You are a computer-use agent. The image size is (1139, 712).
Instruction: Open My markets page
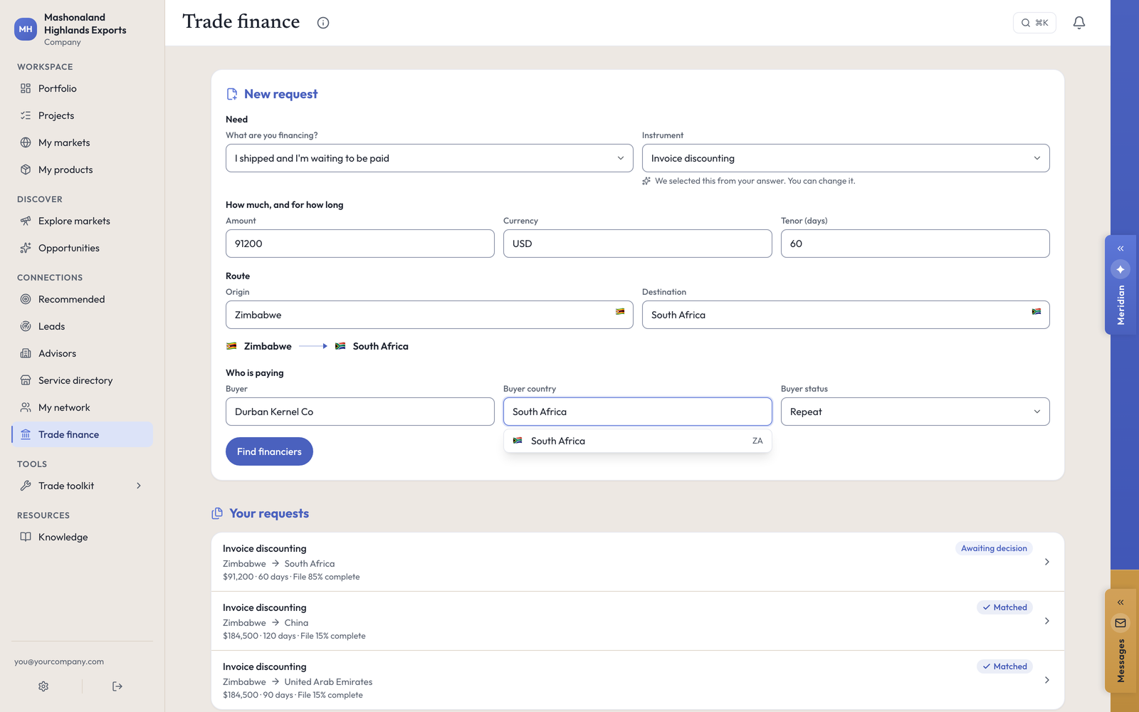83,142
